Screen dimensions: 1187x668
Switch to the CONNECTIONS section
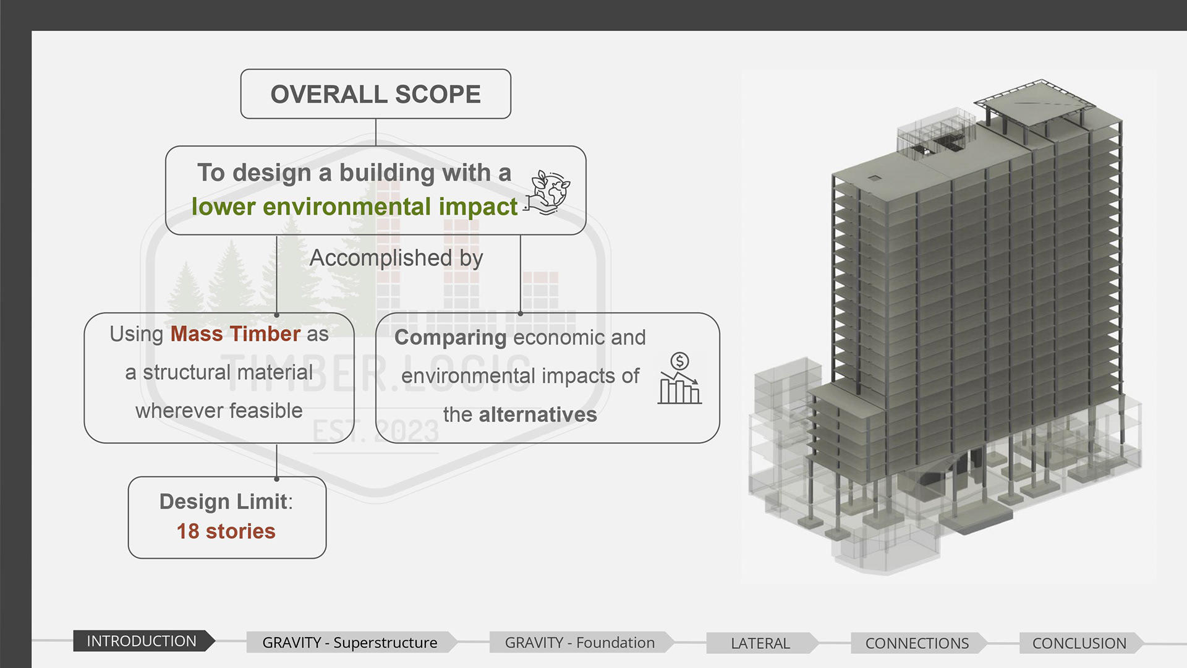point(918,643)
